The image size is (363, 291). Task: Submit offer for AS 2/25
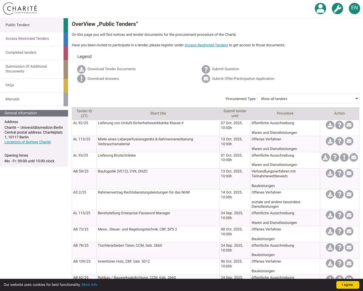349,194
